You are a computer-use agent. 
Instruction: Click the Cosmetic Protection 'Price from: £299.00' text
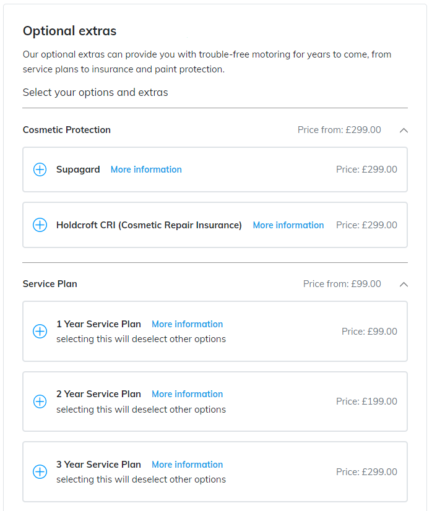[x=339, y=130]
